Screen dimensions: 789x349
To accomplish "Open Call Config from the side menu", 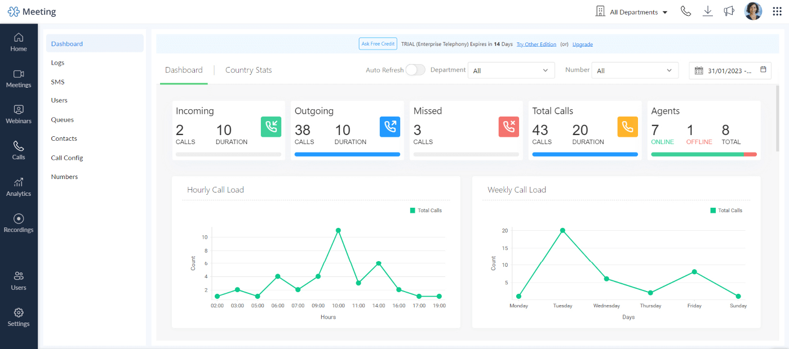I will [68, 158].
